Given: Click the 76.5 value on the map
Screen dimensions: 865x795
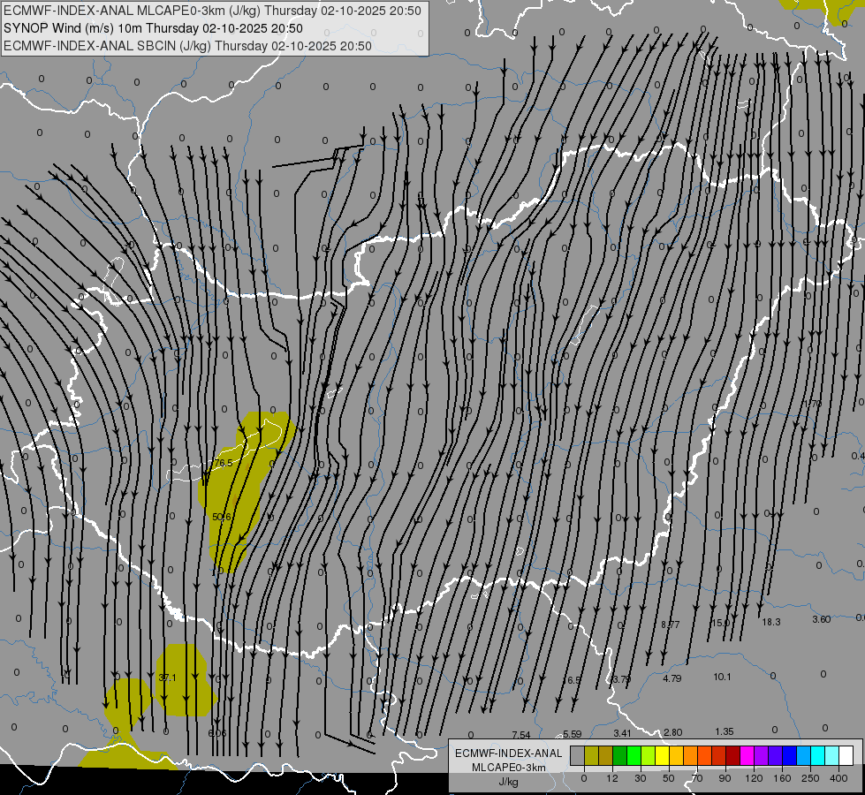Looking at the screenshot, I should coord(224,463).
